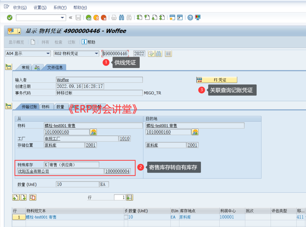
Task: Click the Execute icon beside year 2022
Action: point(151,54)
